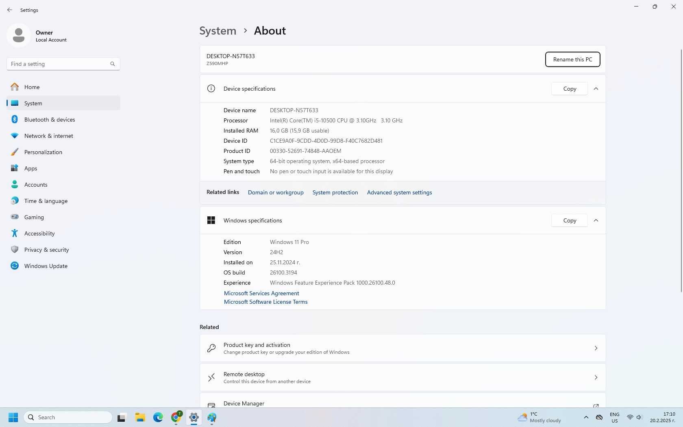Open Microsoft Services Agreement link
Image resolution: width=683 pixels, height=427 pixels.
point(261,293)
